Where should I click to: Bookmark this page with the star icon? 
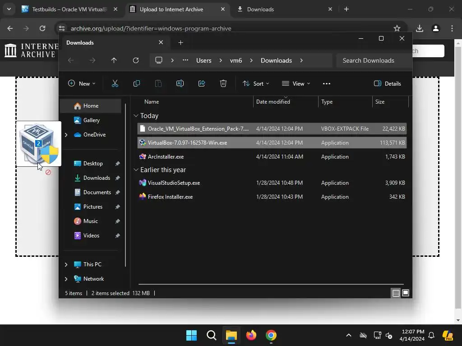(x=397, y=28)
